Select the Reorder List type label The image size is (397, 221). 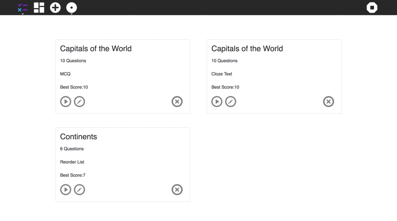(x=72, y=162)
